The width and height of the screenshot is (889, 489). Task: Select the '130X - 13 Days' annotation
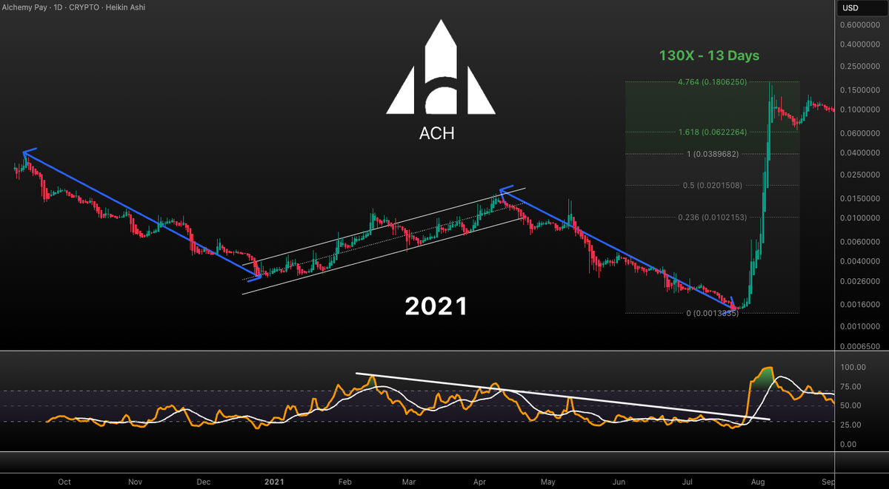(709, 55)
